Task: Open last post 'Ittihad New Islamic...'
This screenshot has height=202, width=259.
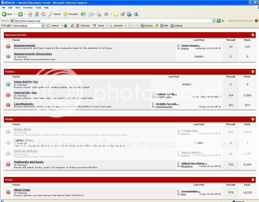Action: click(x=194, y=163)
